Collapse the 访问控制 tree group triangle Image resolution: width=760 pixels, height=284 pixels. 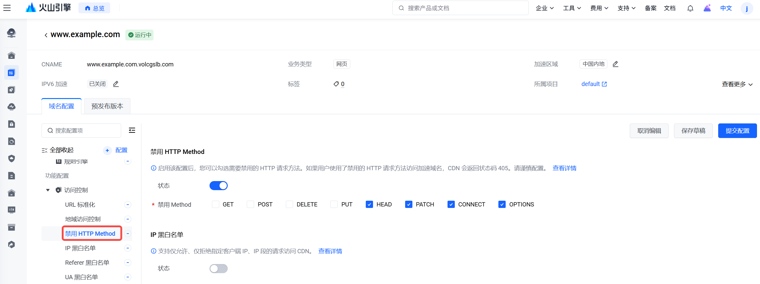tap(48, 190)
